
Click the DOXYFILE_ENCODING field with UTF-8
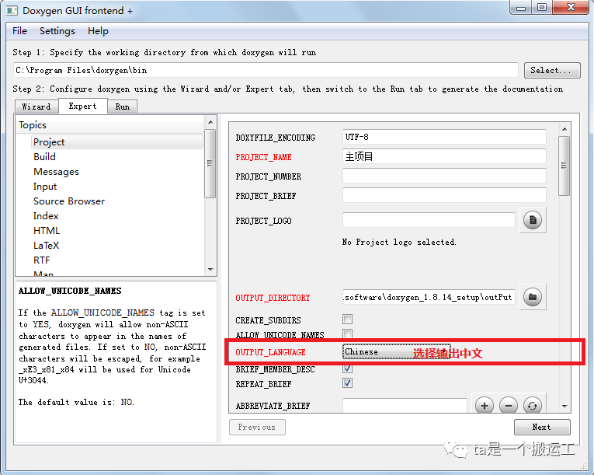[x=444, y=137]
